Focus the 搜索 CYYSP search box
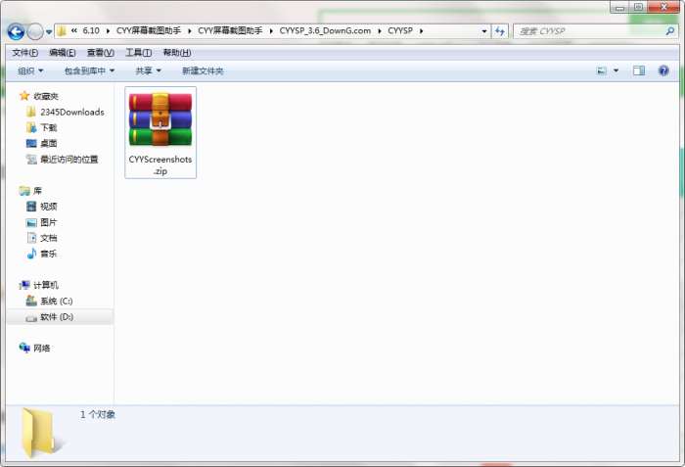The width and height of the screenshot is (685, 467). click(590, 31)
